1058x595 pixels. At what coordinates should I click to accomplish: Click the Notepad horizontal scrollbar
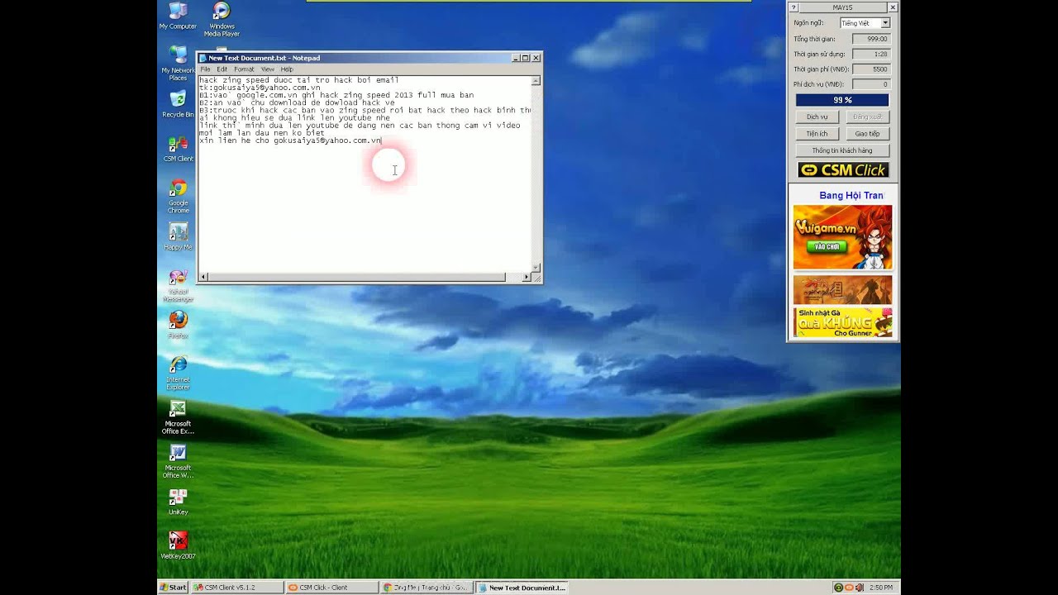[356, 278]
